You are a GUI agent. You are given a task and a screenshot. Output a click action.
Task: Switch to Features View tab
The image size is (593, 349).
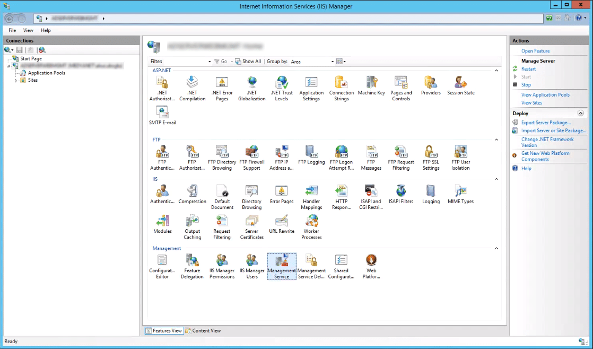tap(164, 330)
